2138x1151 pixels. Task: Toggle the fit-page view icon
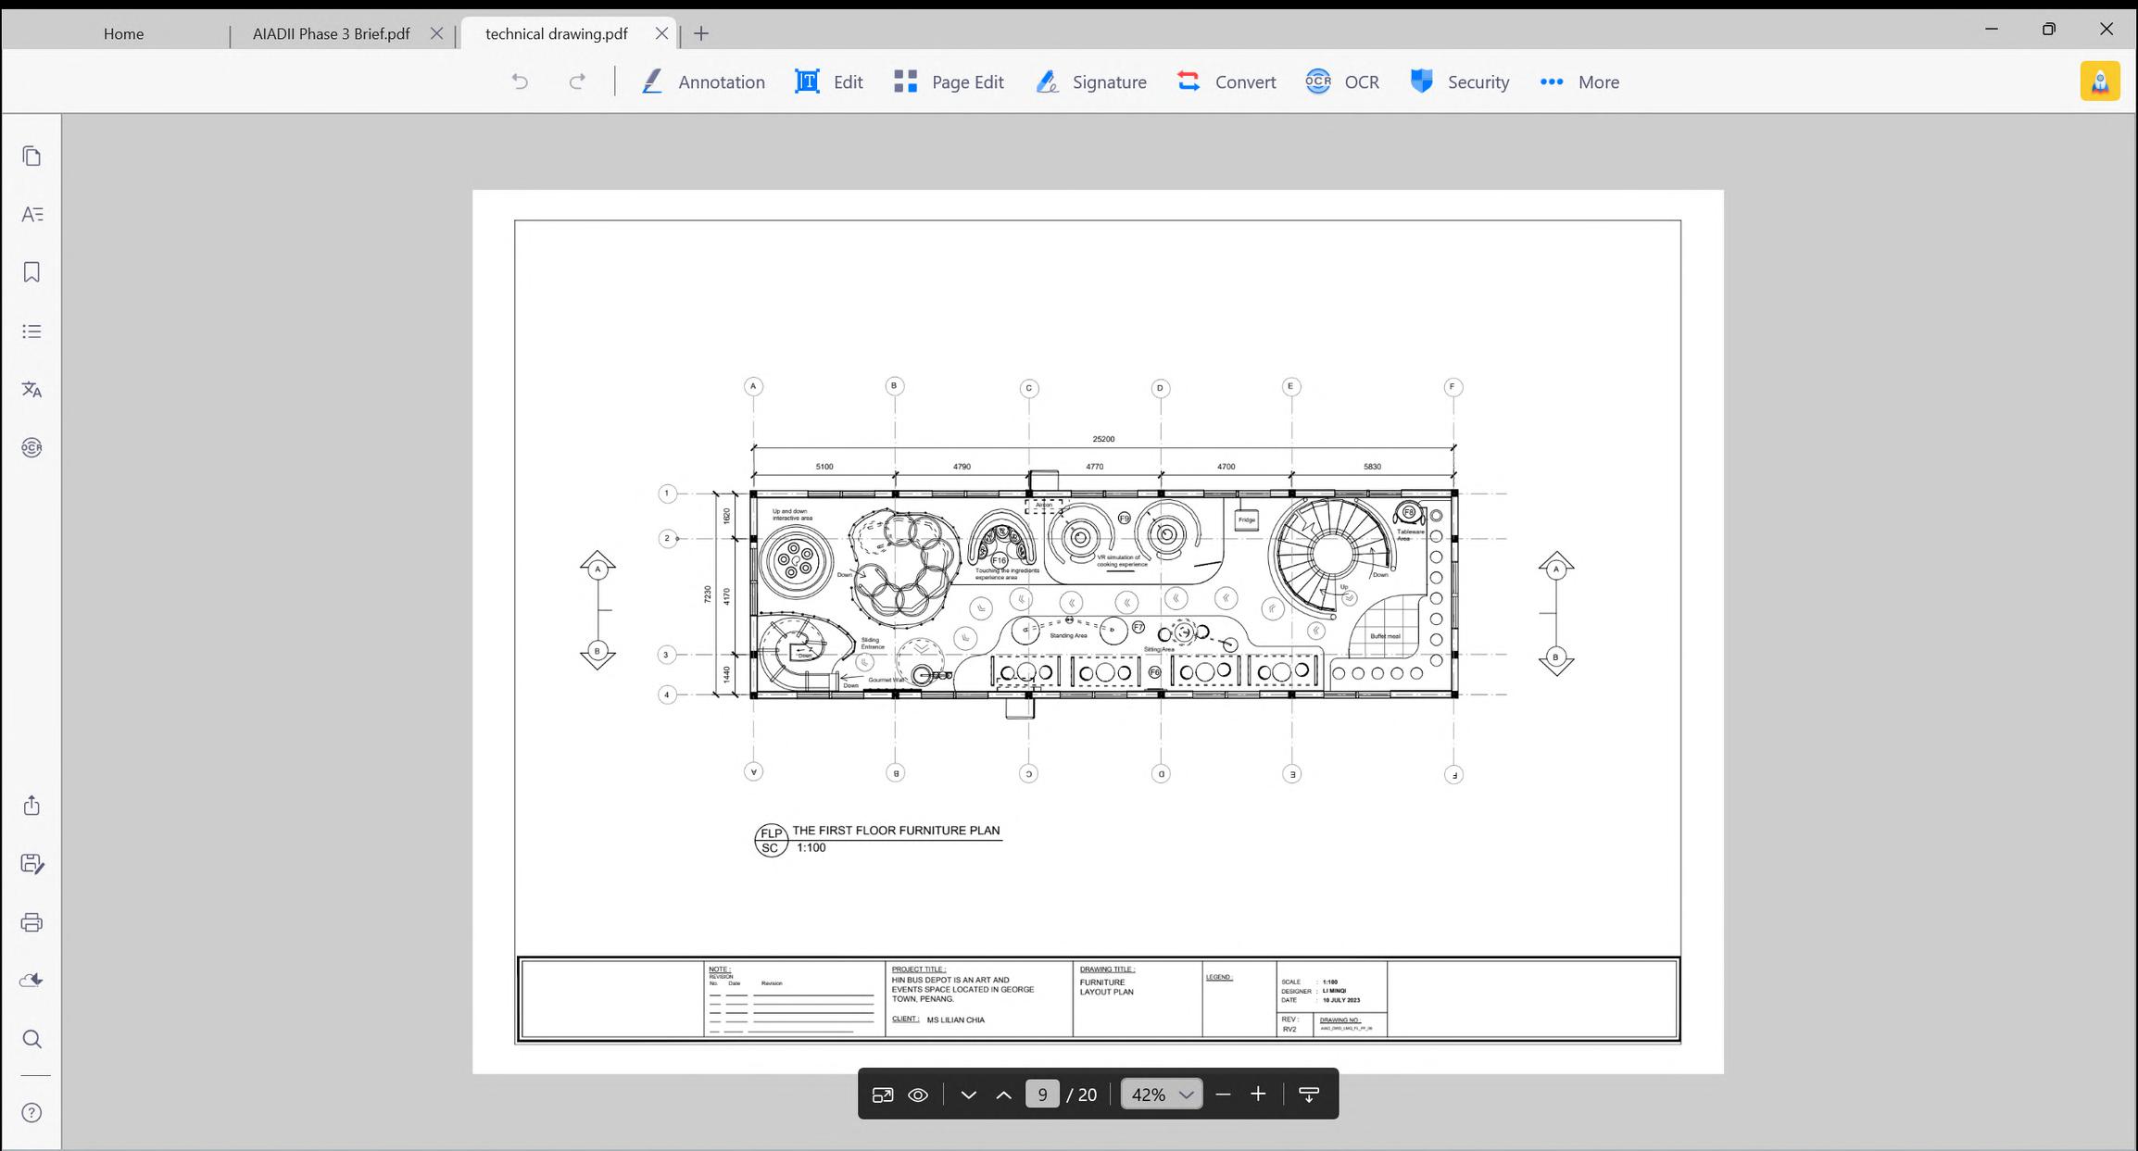coord(882,1095)
